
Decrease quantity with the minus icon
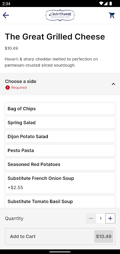click(91, 218)
